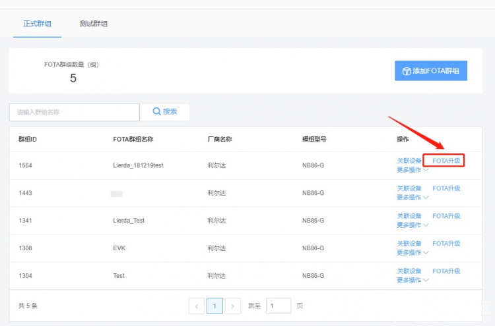Click the 操作 column header

(403, 139)
